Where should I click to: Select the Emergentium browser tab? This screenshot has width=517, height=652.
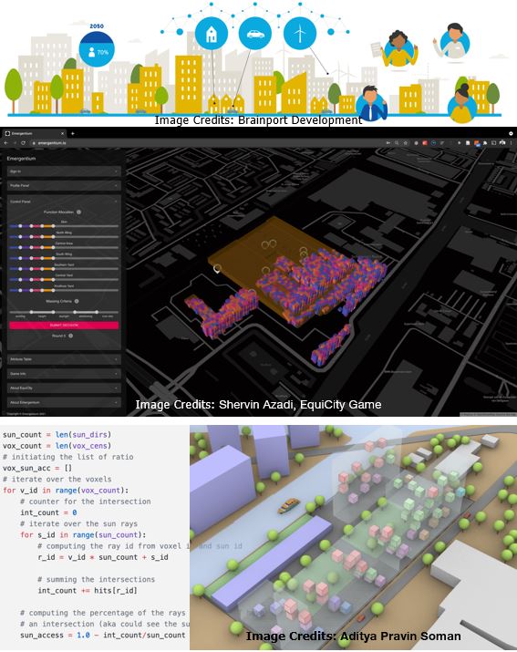[33, 133]
